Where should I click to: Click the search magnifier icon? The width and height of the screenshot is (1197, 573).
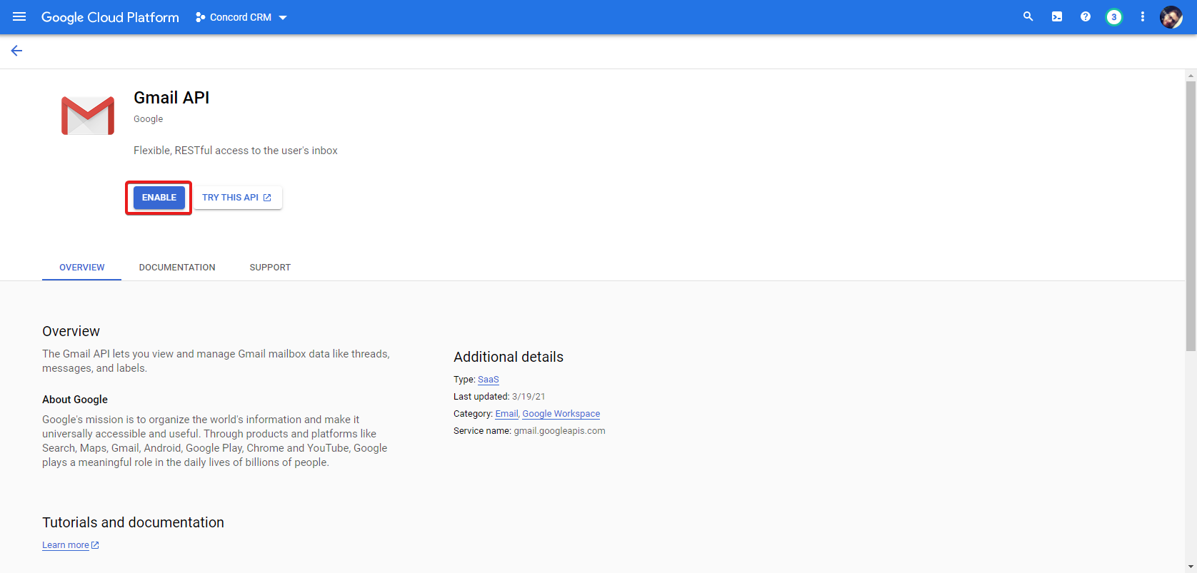[1028, 16]
